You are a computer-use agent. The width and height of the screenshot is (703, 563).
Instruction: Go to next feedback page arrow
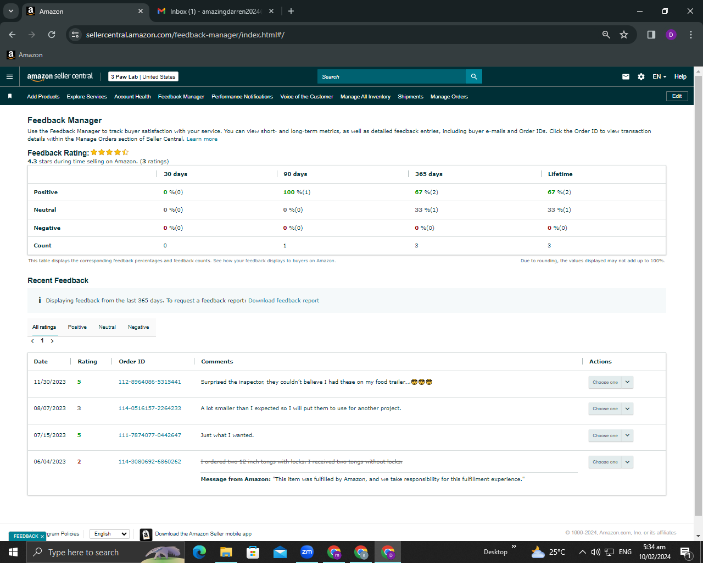pyautogui.click(x=52, y=341)
